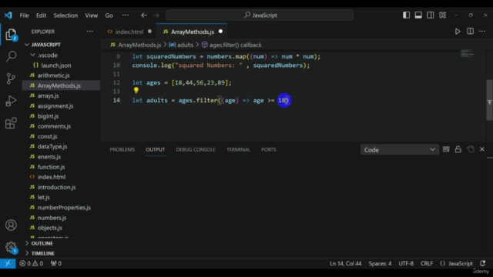This screenshot has height=277, width=493.
Task: Close the bottom panel
Action: pos(482,149)
